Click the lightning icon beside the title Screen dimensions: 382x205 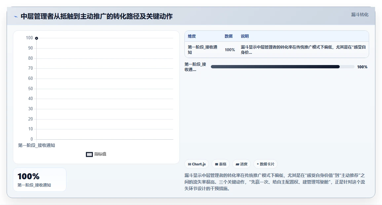[16, 17]
